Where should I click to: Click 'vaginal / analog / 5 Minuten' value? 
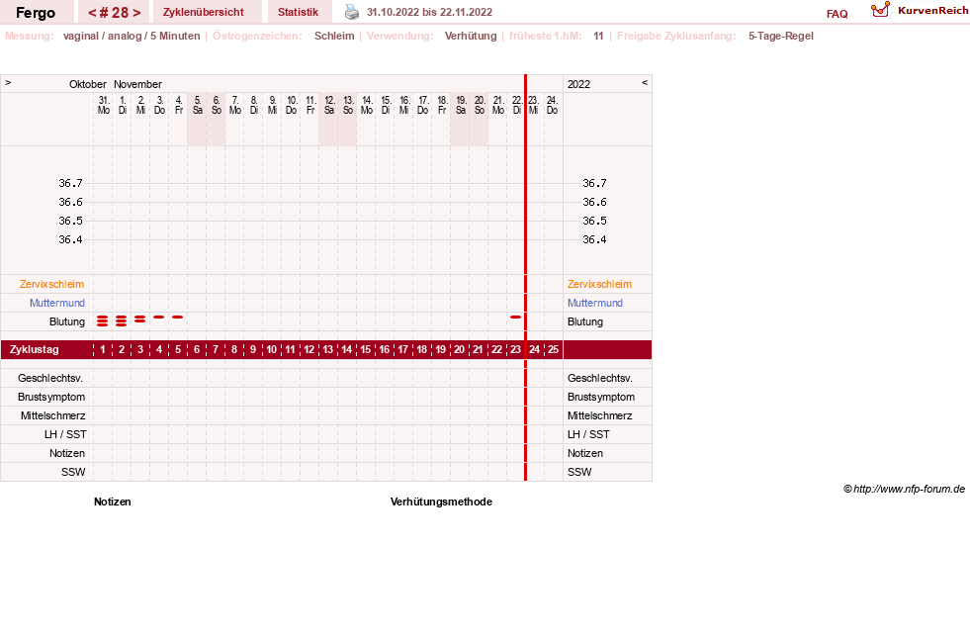click(132, 36)
